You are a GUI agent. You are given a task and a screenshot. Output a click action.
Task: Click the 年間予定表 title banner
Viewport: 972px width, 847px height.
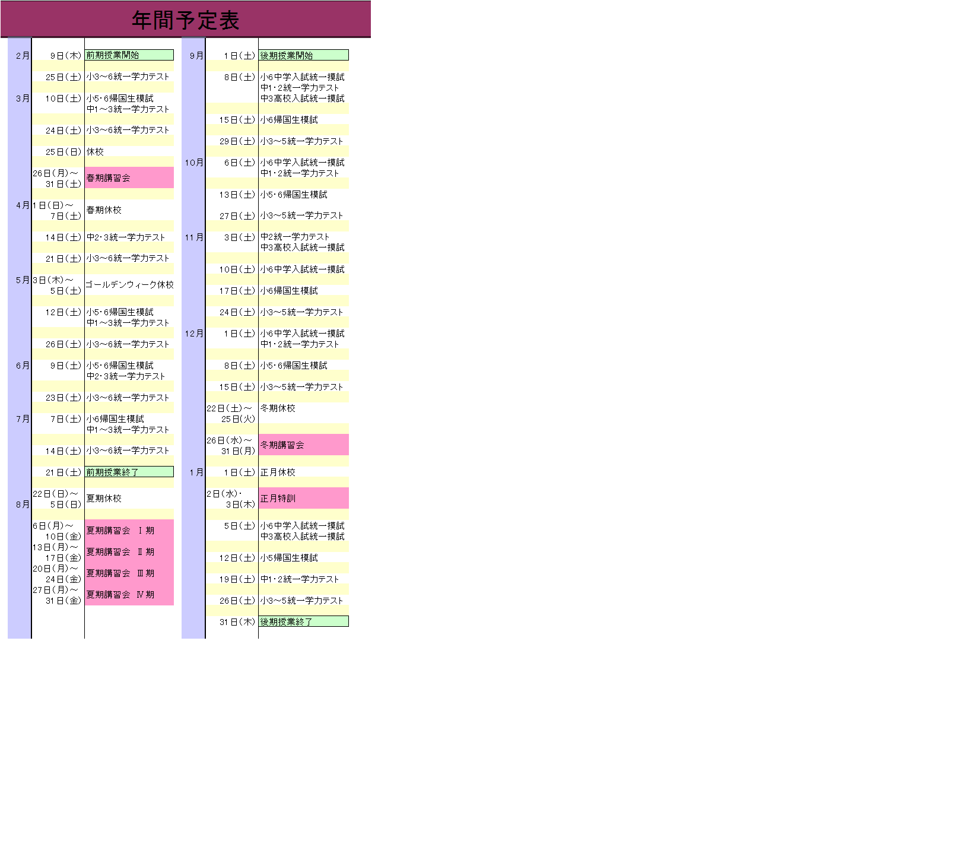[185, 20]
